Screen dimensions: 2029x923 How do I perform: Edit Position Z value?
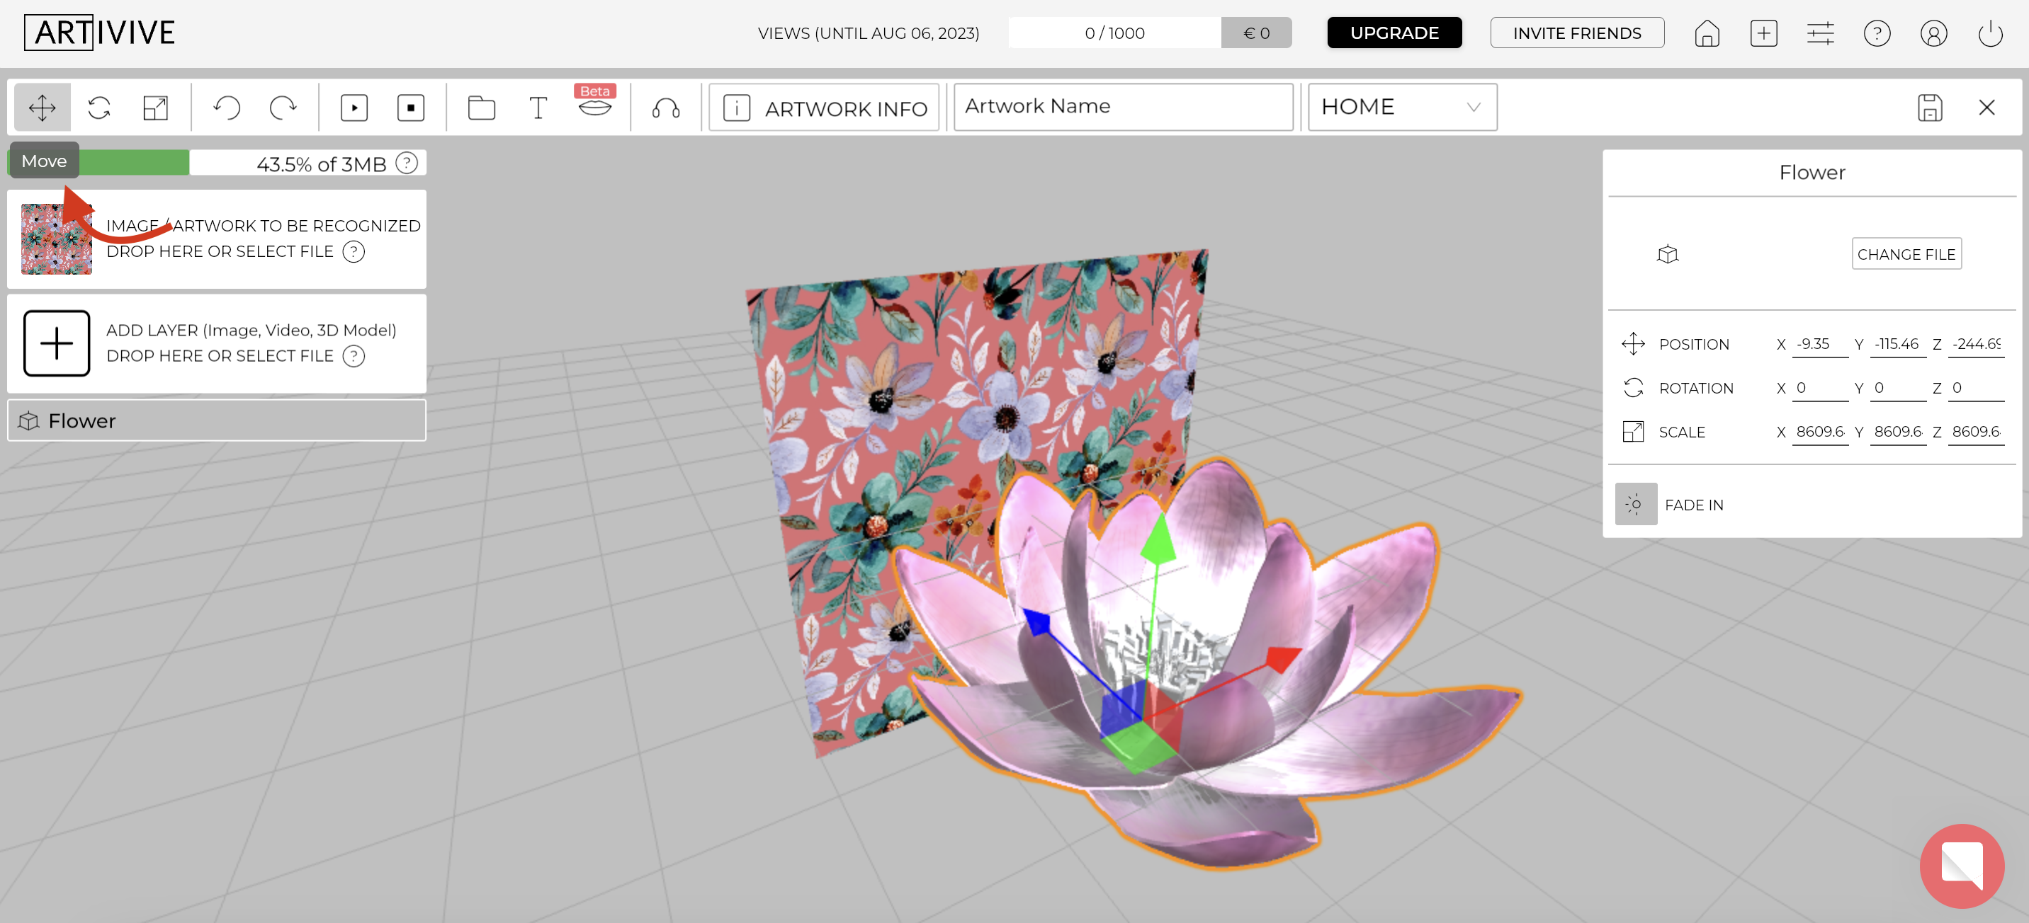point(1975,344)
